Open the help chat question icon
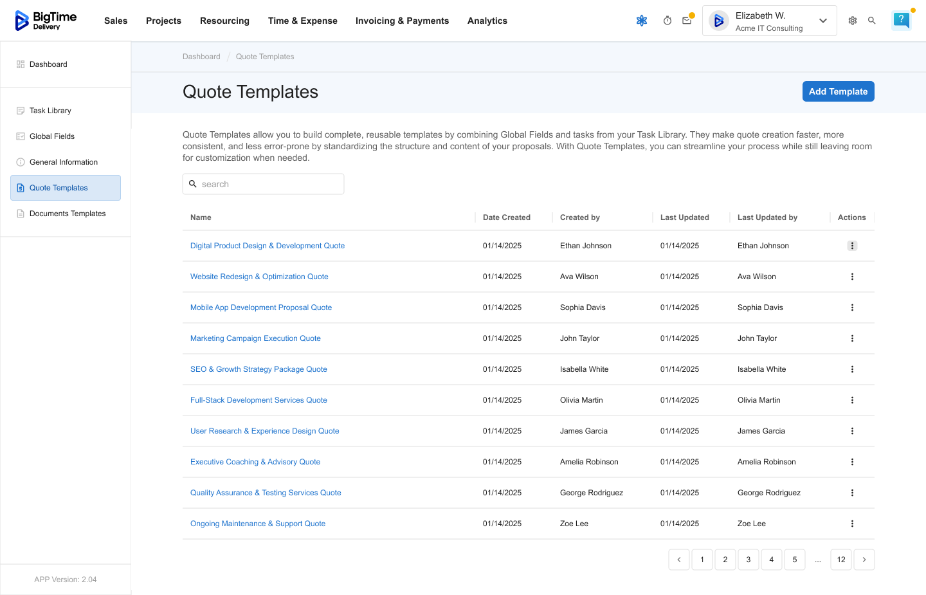 (901, 20)
